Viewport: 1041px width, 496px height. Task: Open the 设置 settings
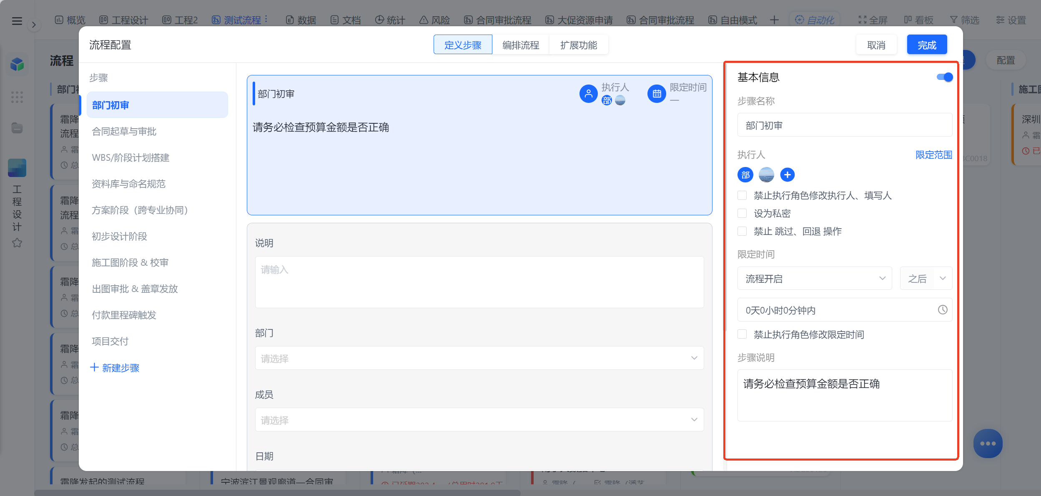tap(1011, 20)
